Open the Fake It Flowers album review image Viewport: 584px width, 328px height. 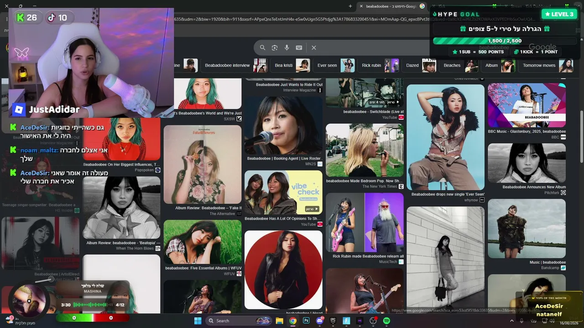[203, 164]
